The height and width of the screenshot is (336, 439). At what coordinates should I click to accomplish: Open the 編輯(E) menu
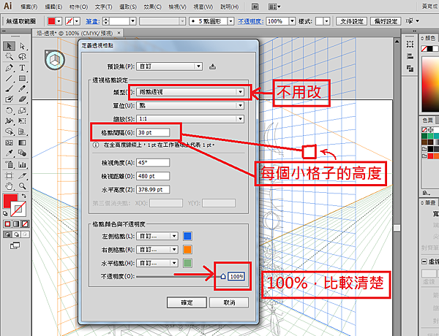[x=53, y=7]
